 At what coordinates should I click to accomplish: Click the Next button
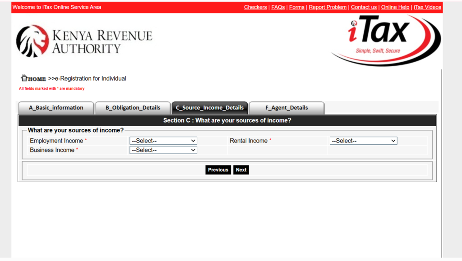[241, 169]
